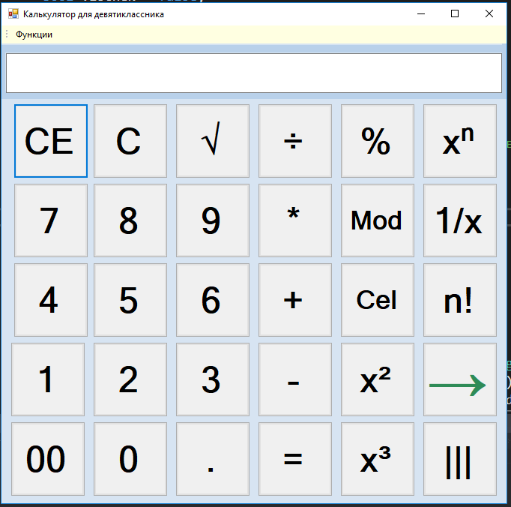Image resolution: width=511 pixels, height=507 pixels.
Task: Click the calculator display field
Action: click(x=254, y=73)
